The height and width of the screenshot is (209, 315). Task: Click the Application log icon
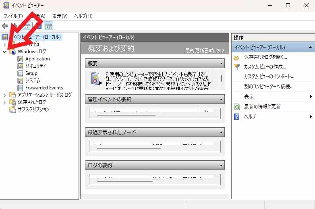[20, 59]
